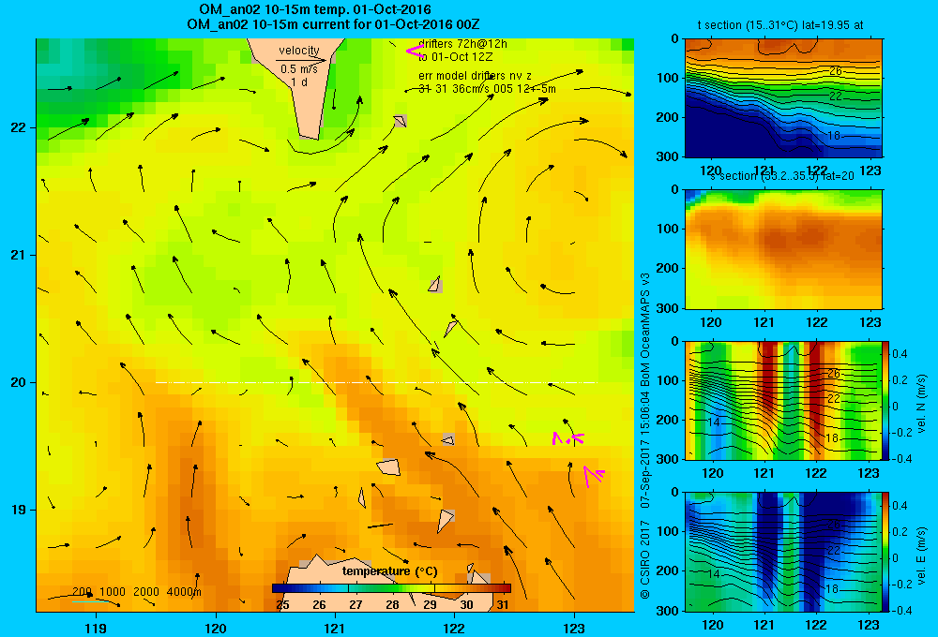Click the 'velocity' legend label
Viewport: 938px width, 637px height.
coord(299,51)
